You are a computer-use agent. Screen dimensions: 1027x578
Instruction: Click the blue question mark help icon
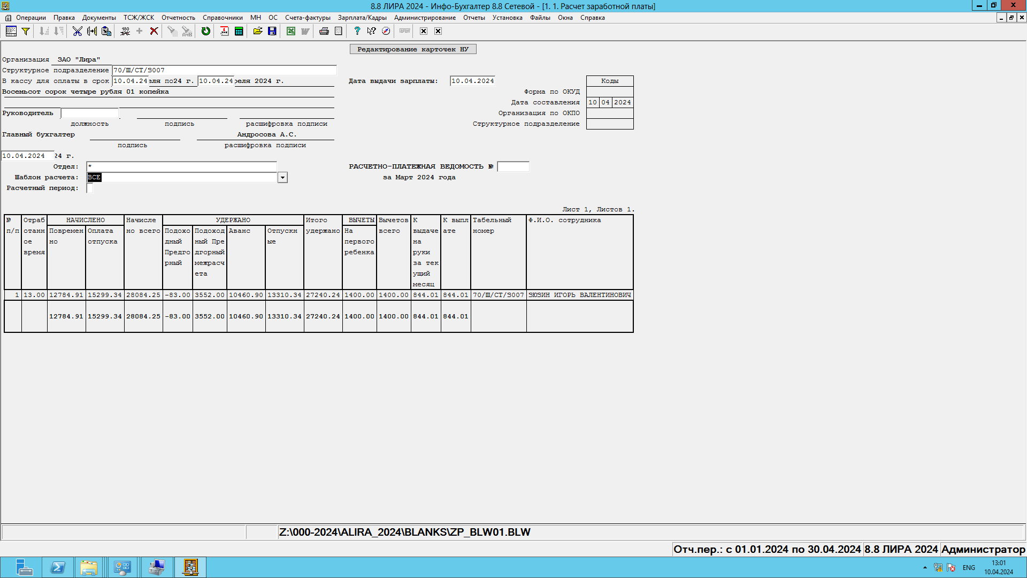pyautogui.click(x=357, y=31)
